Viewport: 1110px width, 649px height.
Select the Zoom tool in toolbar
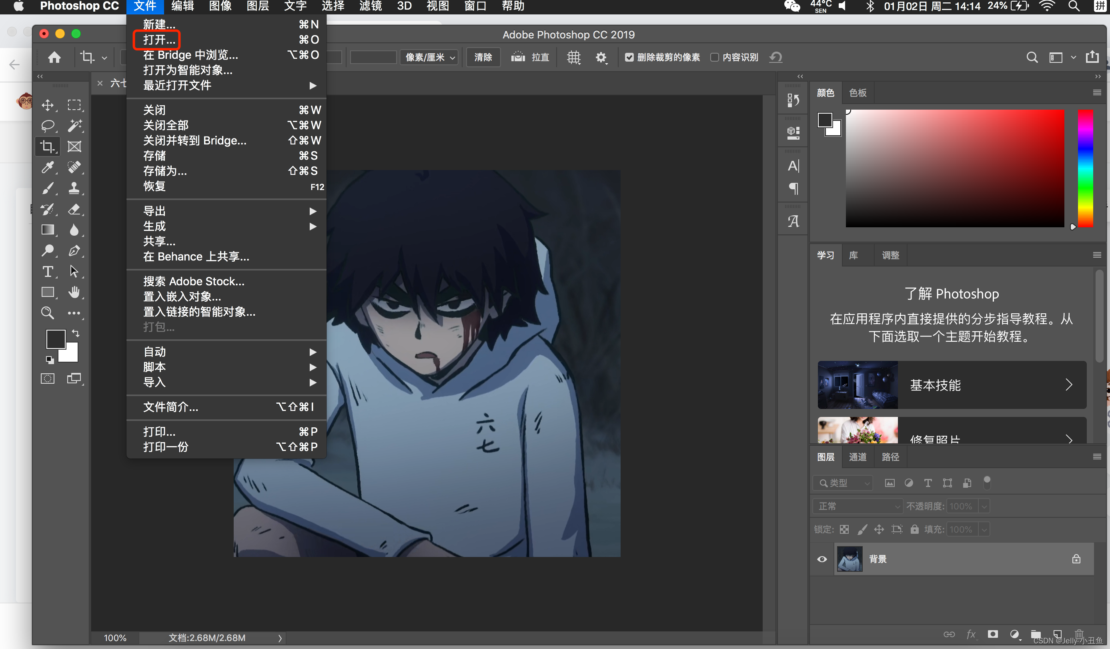pos(48,313)
